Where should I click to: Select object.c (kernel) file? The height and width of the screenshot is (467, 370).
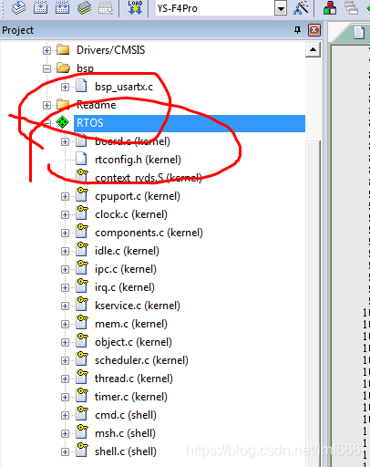click(133, 342)
